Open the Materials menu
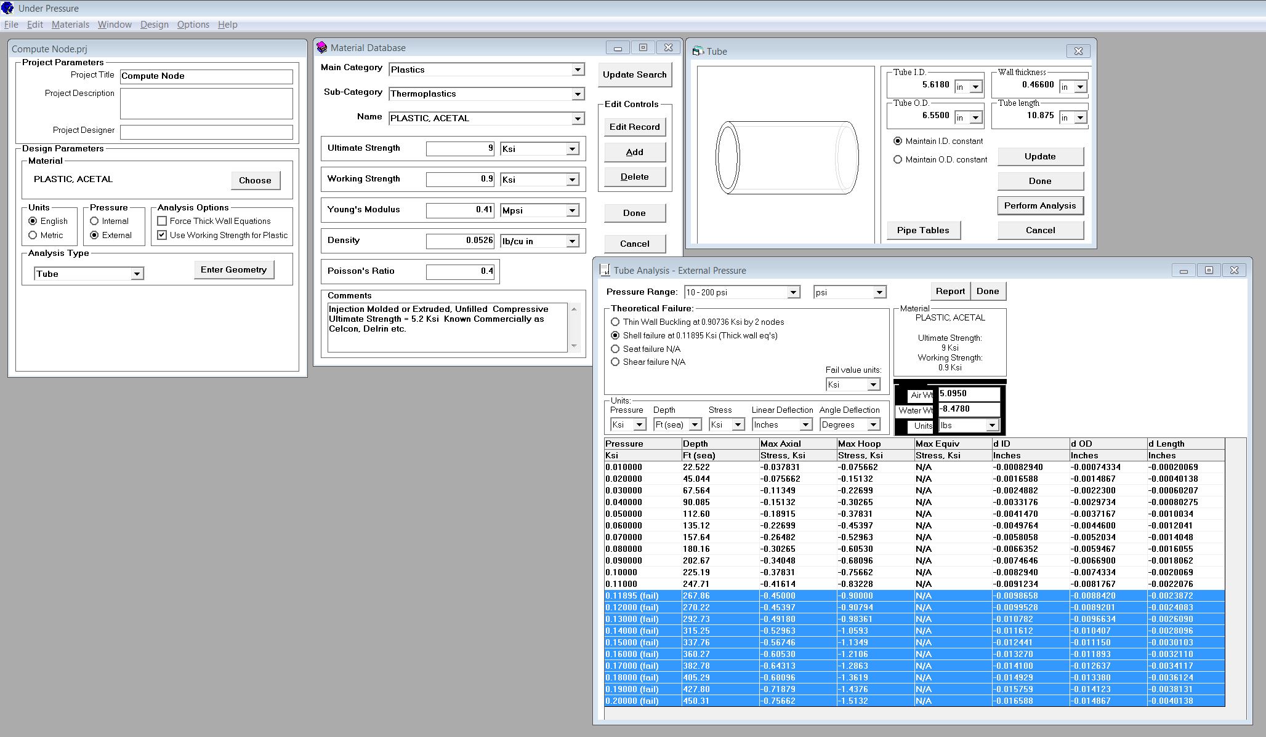The height and width of the screenshot is (737, 1266). (70, 25)
